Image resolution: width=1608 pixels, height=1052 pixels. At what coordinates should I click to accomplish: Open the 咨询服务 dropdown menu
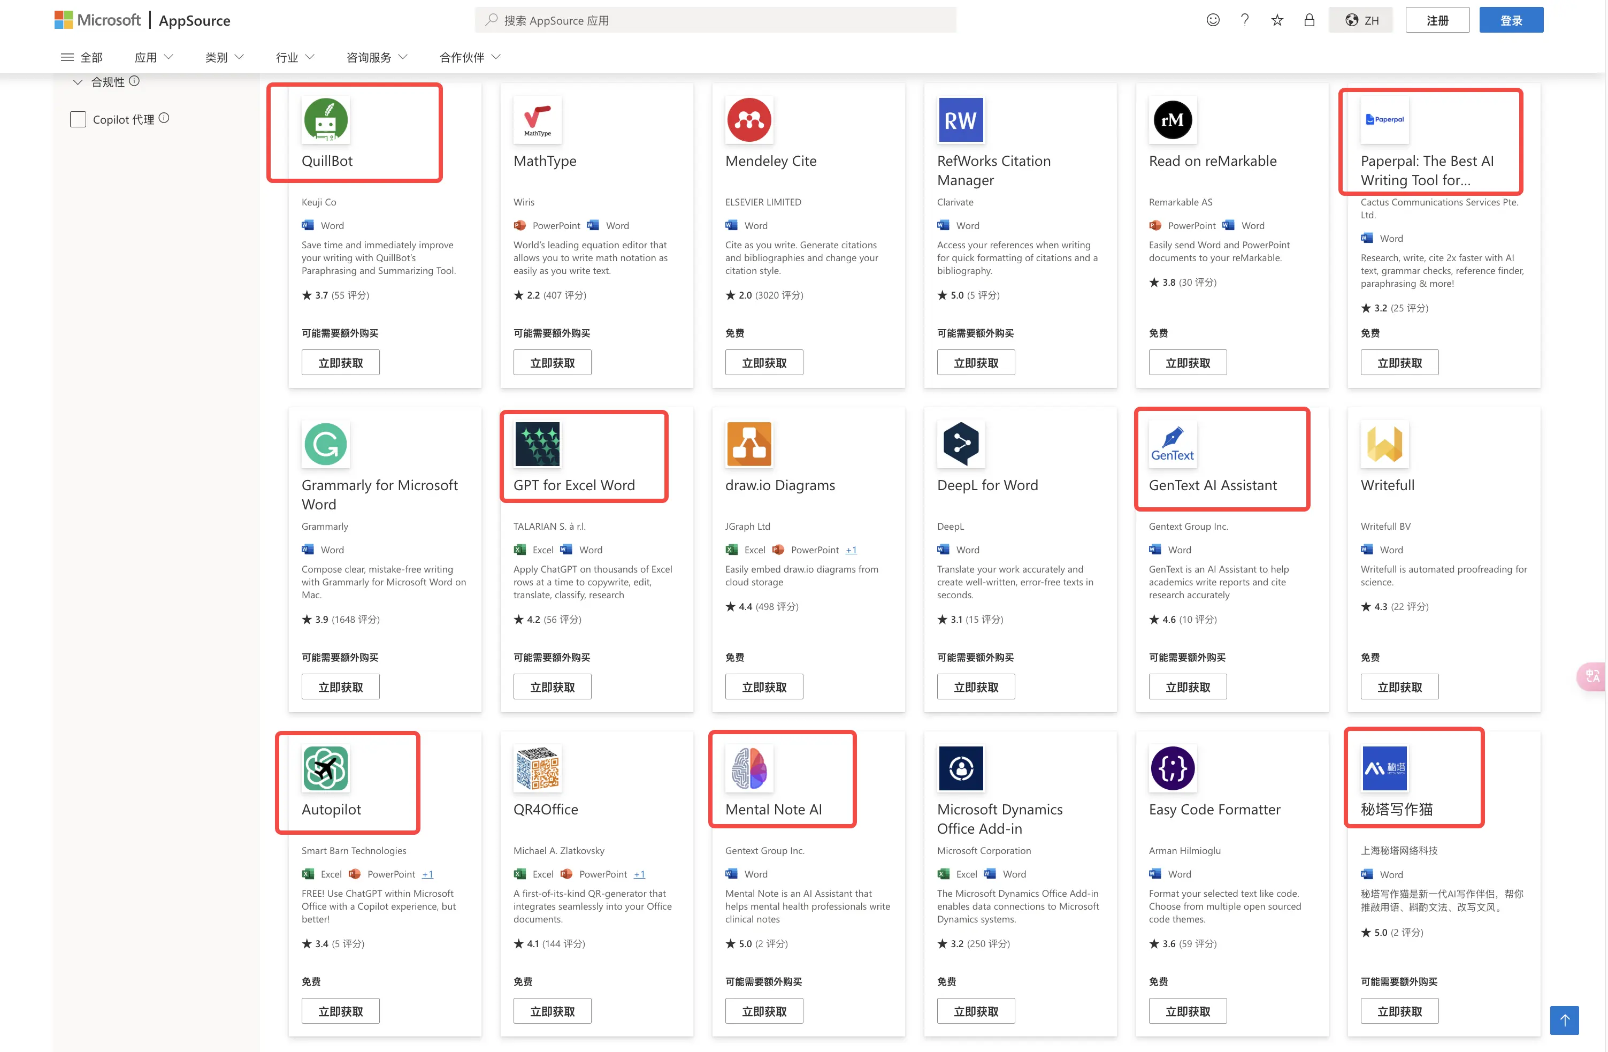tap(377, 57)
